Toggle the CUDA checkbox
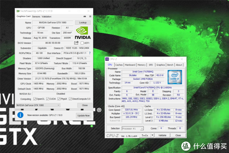Viewport: 229px width, 153px height. click(48, 99)
